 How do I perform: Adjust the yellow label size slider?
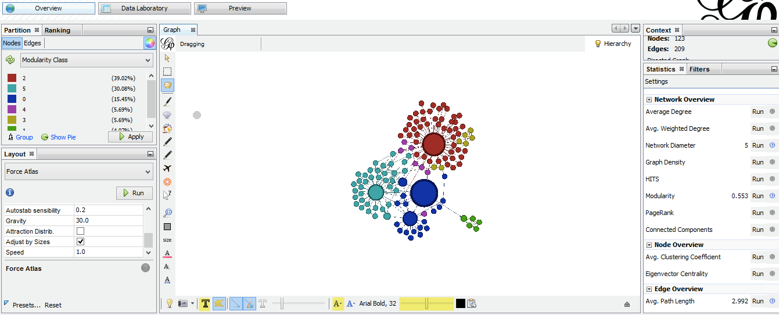(426, 303)
